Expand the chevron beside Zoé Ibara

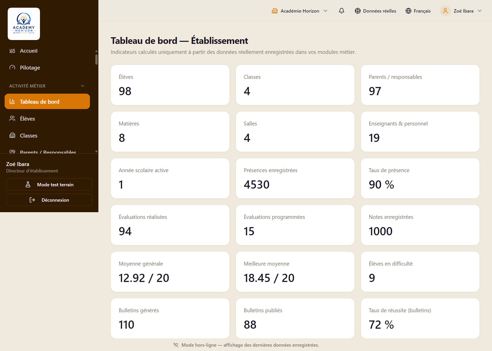480,11
